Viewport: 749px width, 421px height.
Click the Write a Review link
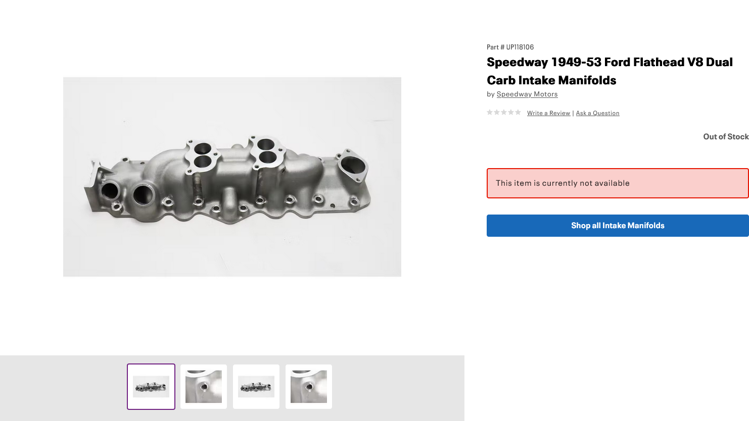pyautogui.click(x=548, y=113)
